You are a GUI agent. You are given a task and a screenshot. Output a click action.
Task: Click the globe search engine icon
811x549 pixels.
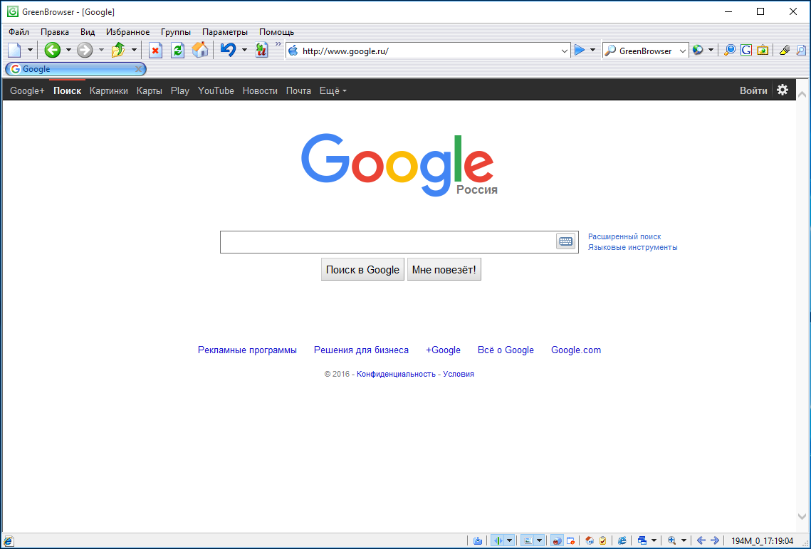pos(698,50)
